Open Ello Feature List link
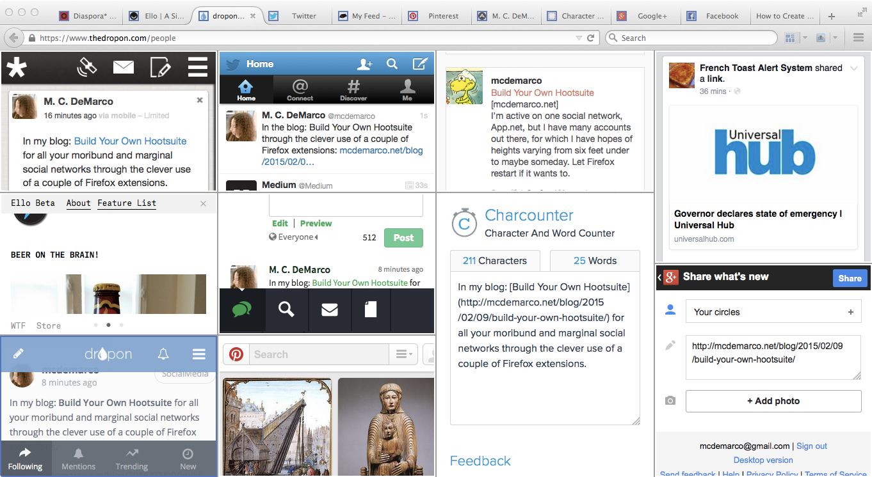The width and height of the screenshot is (872, 477). [127, 203]
